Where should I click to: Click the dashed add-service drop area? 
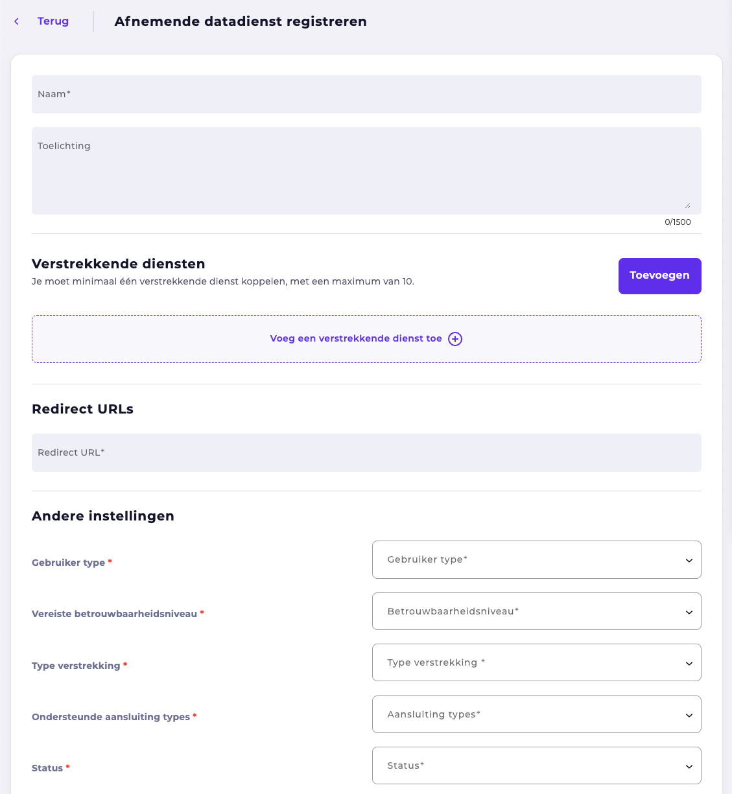366,339
